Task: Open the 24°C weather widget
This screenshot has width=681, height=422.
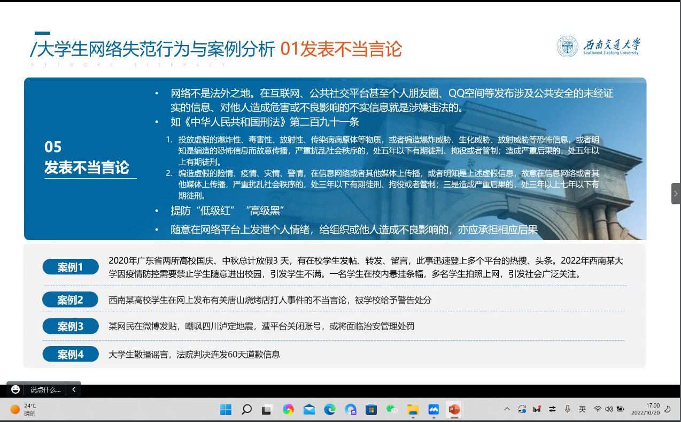Action: (24, 409)
